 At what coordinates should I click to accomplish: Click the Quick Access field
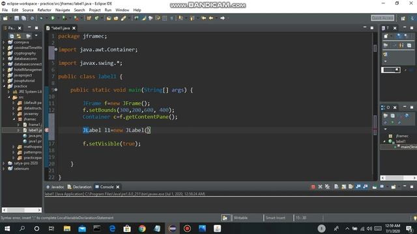pos(382,18)
